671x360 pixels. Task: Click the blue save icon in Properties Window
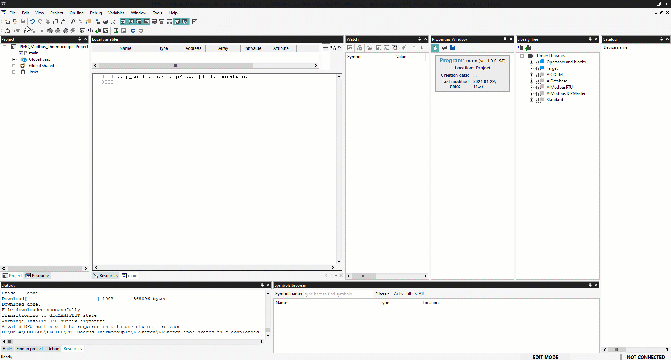coord(453,48)
